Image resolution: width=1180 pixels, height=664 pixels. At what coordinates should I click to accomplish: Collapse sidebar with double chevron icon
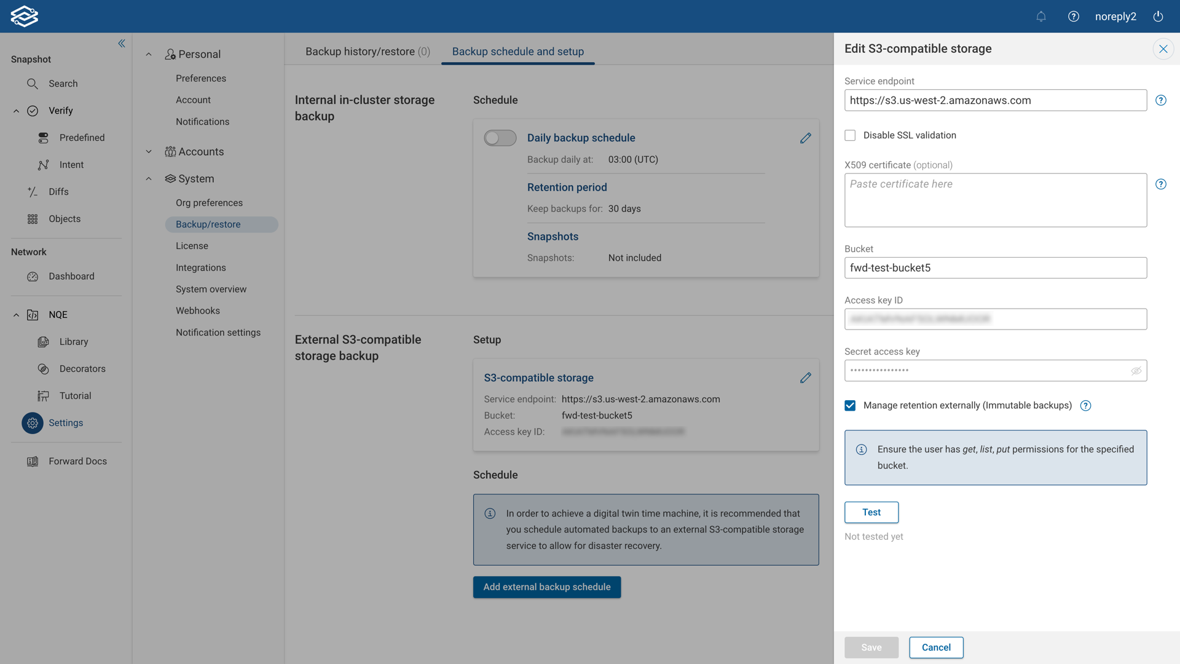(x=122, y=43)
